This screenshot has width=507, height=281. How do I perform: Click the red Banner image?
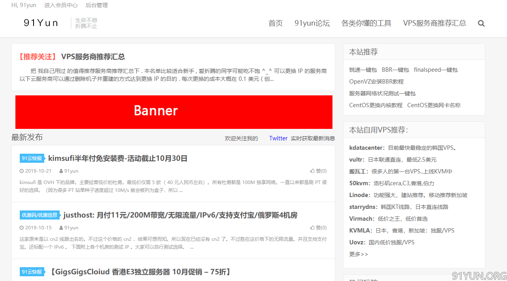[x=174, y=112]
